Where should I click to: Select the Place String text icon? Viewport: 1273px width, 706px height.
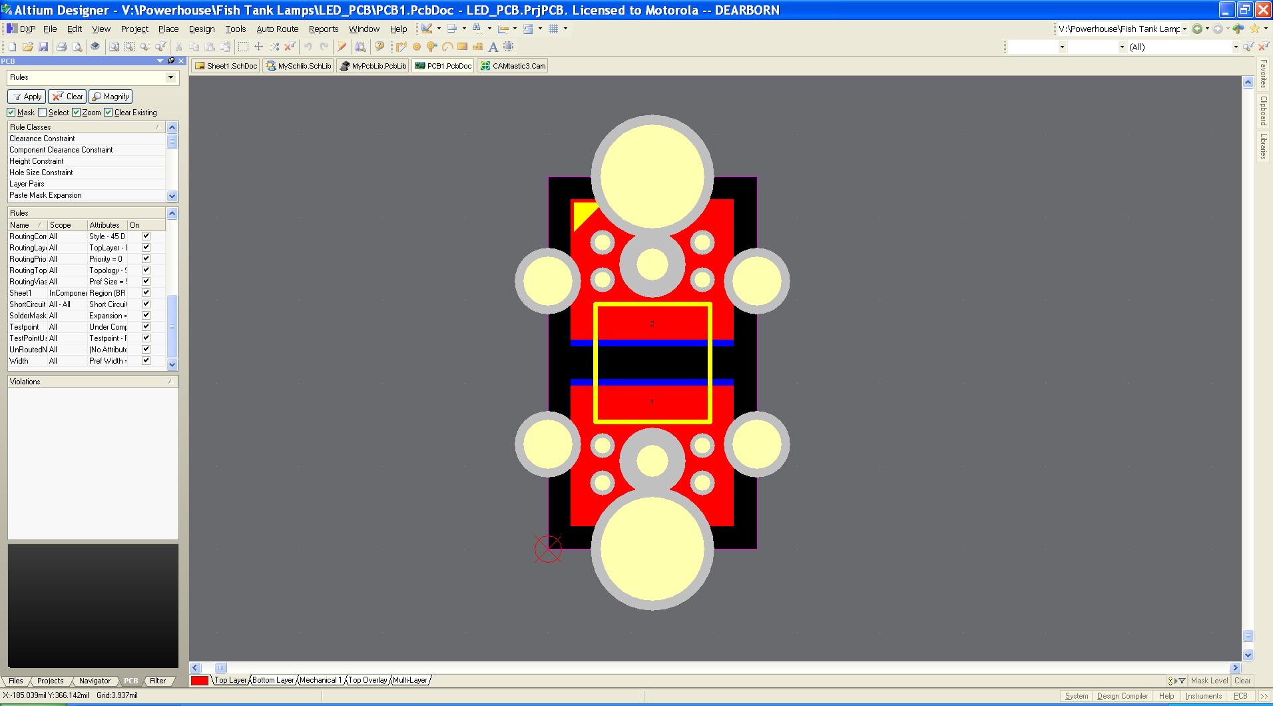[493, 47]
